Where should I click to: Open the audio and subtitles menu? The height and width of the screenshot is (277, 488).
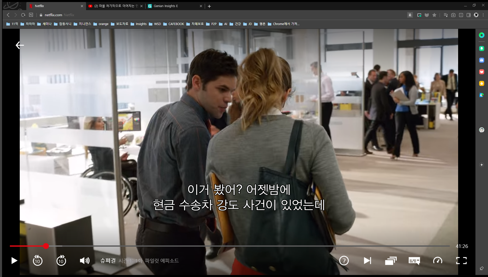click(414, 261)
